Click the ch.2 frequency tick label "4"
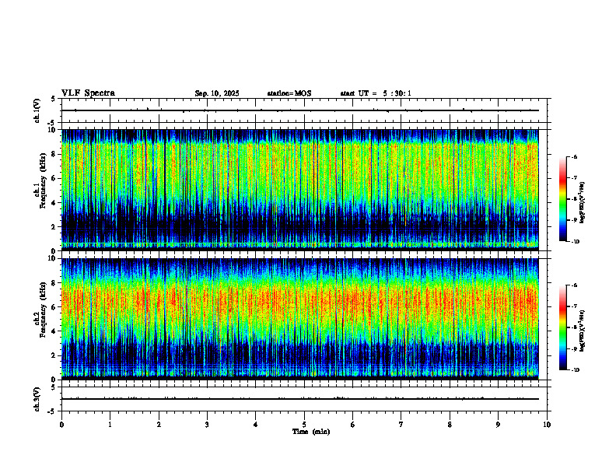Viewport: 616px width, 476px height. coord(54,331)
